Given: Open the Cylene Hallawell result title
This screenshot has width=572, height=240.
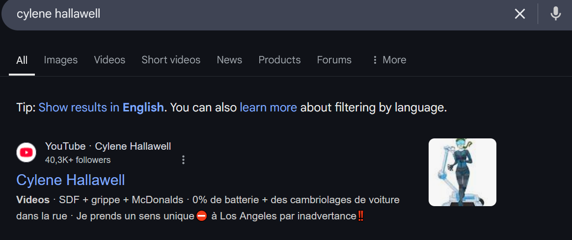Looking at the screenshot, I should point(71,180).
